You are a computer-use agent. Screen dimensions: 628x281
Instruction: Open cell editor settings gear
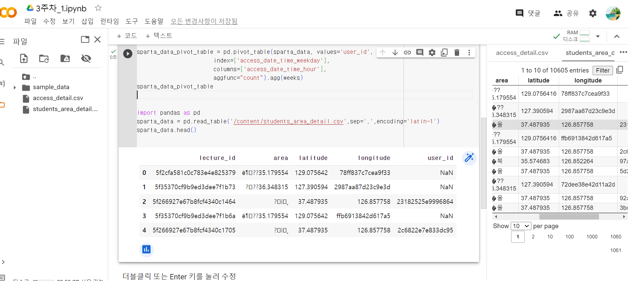(x=432, y=53)
